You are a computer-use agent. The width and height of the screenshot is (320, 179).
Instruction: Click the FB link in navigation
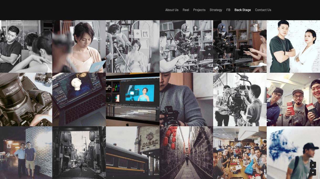point(228,10)
